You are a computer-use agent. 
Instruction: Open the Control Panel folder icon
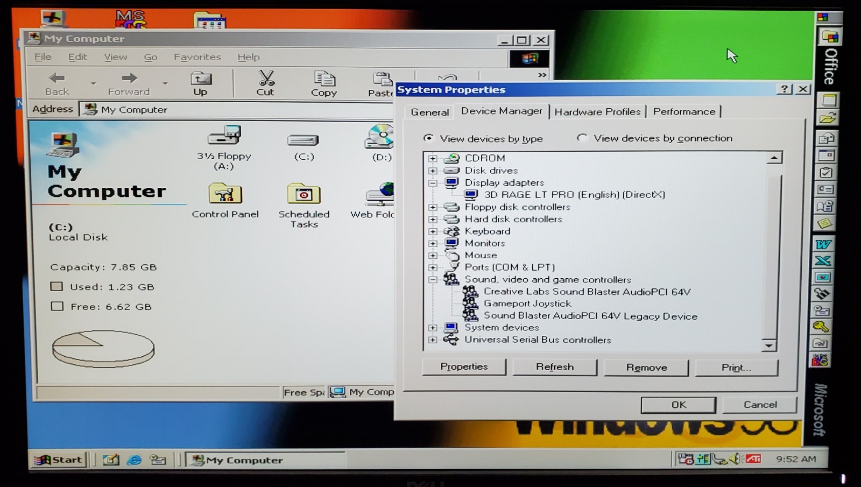point(225,194)
